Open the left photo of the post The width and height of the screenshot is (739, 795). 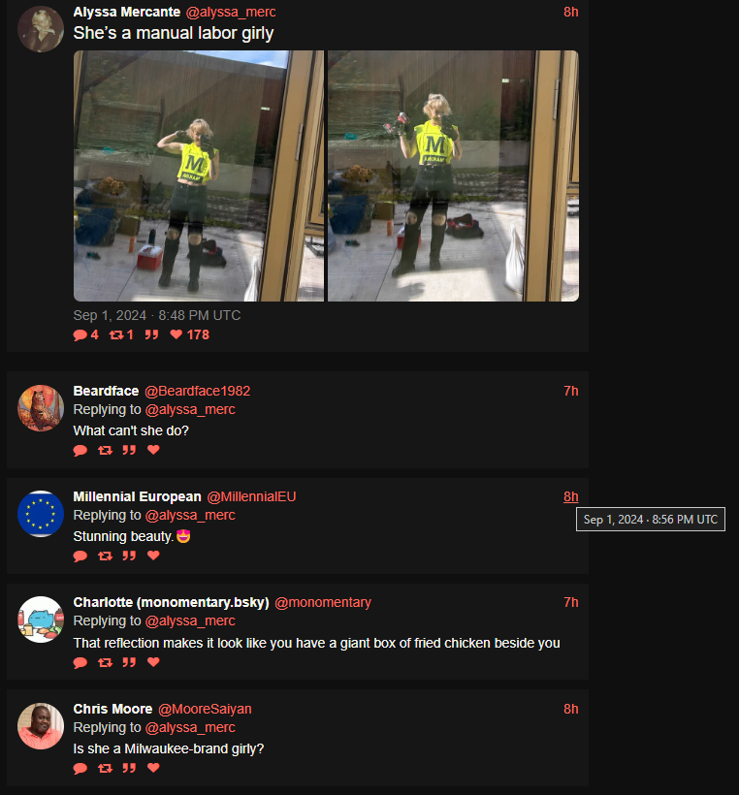[198, 175]
